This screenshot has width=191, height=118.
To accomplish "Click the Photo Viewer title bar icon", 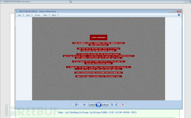I will pos(17,11).
